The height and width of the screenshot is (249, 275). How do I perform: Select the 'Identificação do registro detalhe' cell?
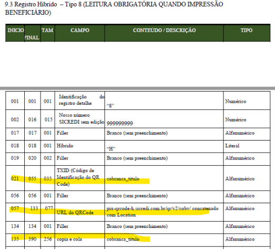pos(80,100)
